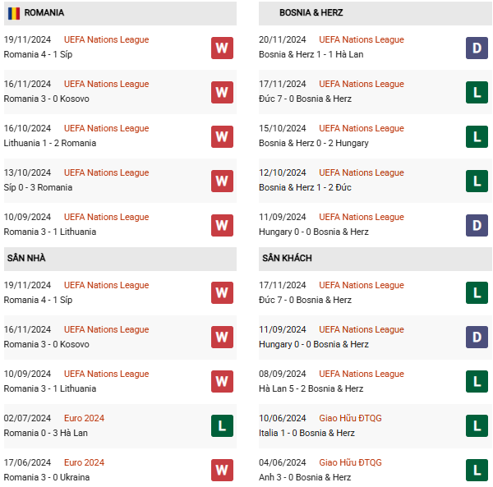
Task: Open the Euro 2024 link dated 02/07/2024
Action: click(84, 418)
